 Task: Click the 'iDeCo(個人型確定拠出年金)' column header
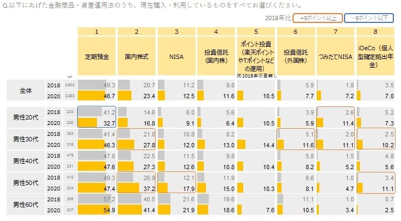pos(375,56)
